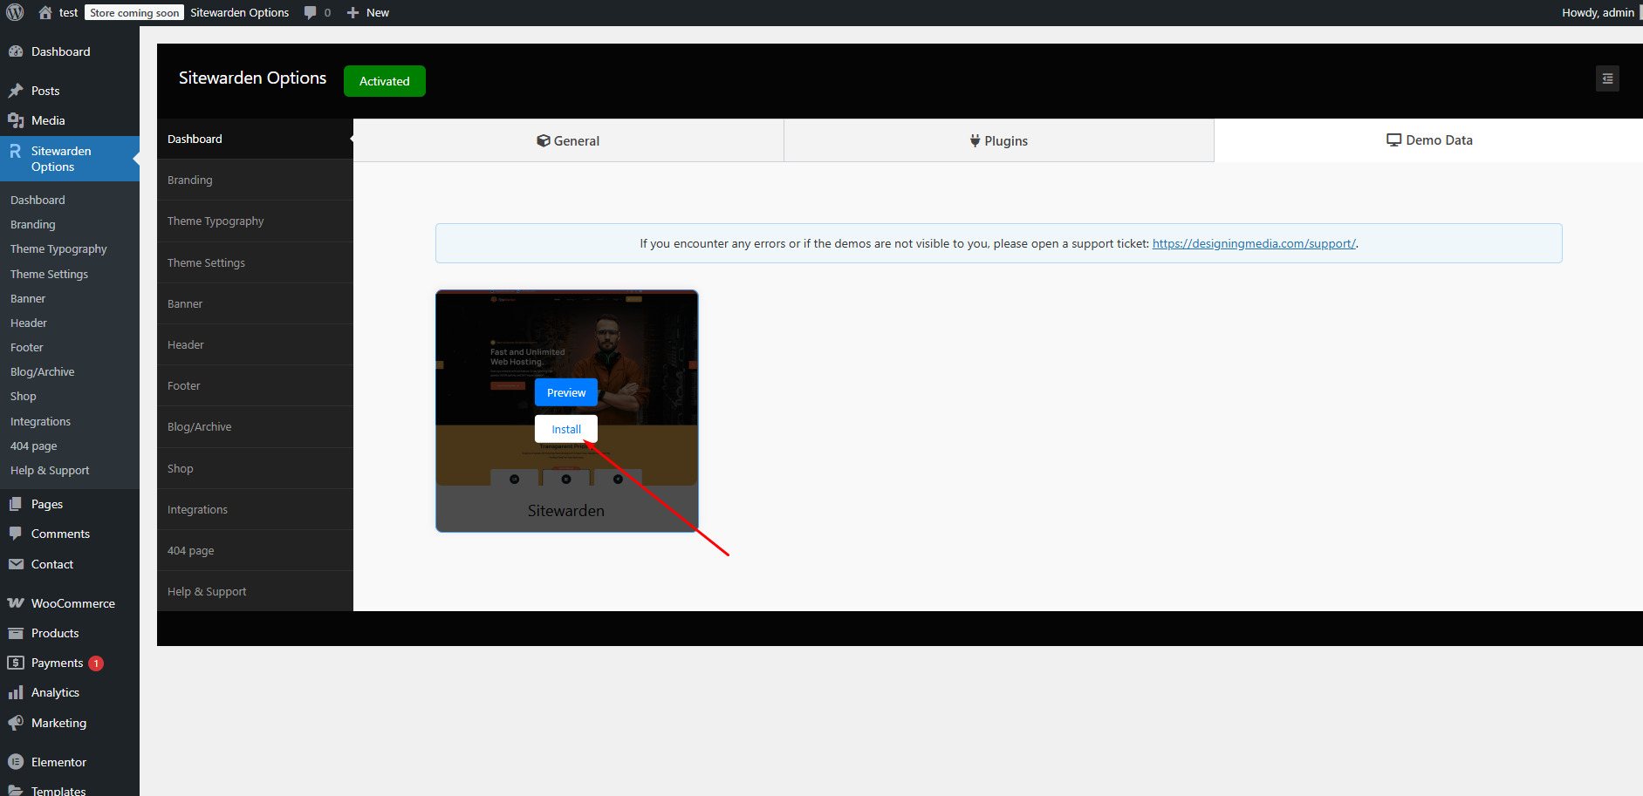
Task: Click the "Store coming soon" badge in the admin bar
Action: point(134,13)
